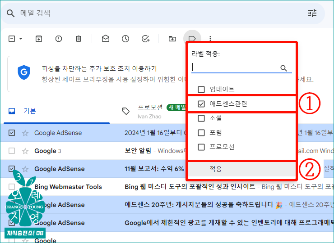Check the 포럼 label checkbox
Image resolution: width=334 pixels, height=243 pixels.
201,133
